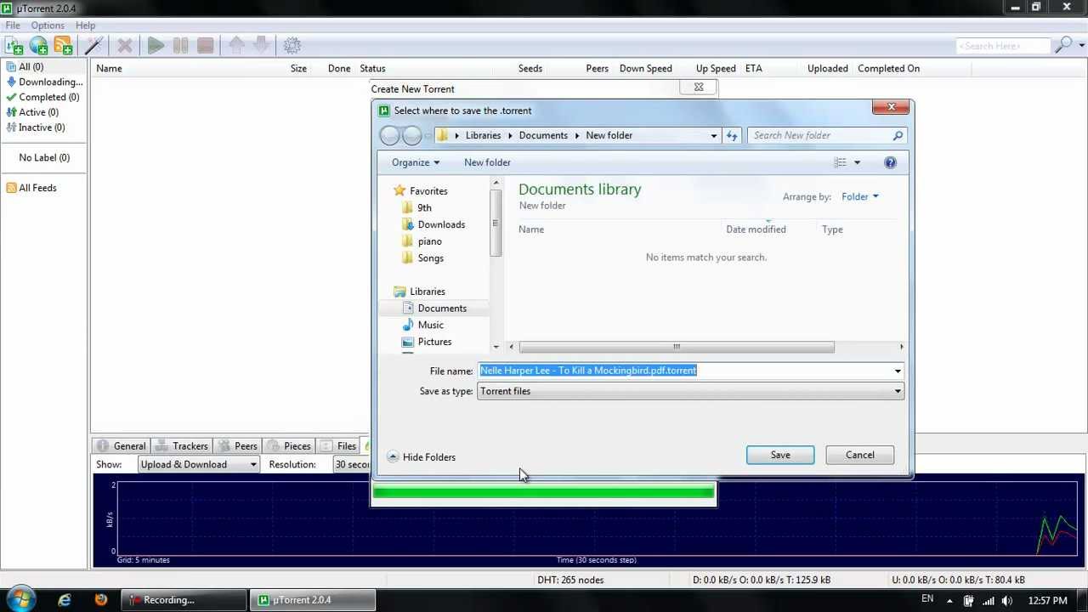Screen dimensions: 1088x612
Task: Click the Start torrent play icon
Action: (156, 46)
